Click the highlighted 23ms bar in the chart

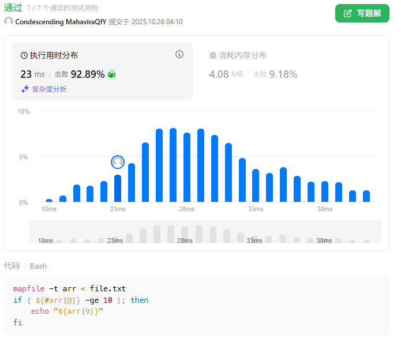pos(118,189)
